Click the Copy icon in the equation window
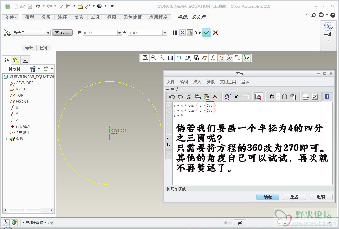The image size is (339, 229). 198,97
